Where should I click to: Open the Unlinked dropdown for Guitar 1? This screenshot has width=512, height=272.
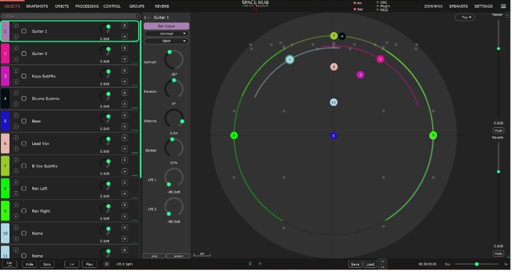[166, 33]
